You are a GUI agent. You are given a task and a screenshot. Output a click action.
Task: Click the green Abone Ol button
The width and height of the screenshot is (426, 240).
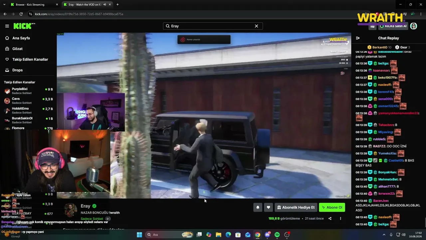coord(332,207)
